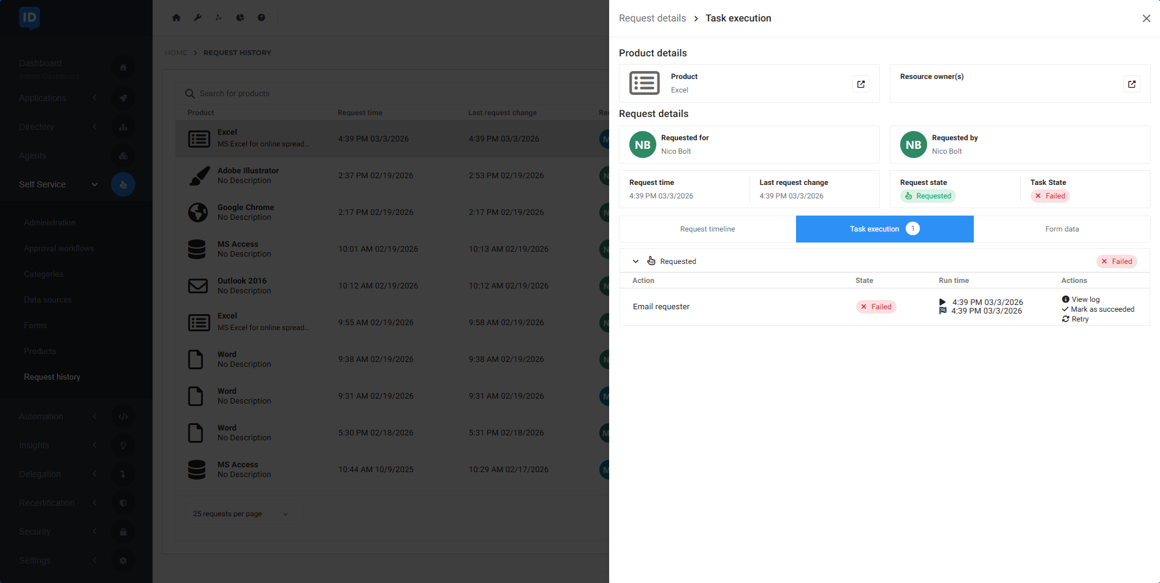Click Request details in the breadcrumb
This screenshot has width=1160, height=583.
(652, 18)
